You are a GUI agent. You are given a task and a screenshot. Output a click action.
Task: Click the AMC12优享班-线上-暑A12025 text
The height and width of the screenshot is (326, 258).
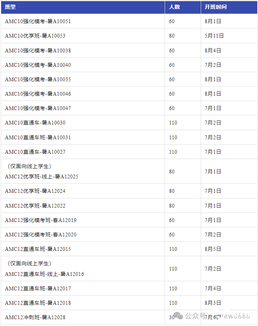point(42,176)
